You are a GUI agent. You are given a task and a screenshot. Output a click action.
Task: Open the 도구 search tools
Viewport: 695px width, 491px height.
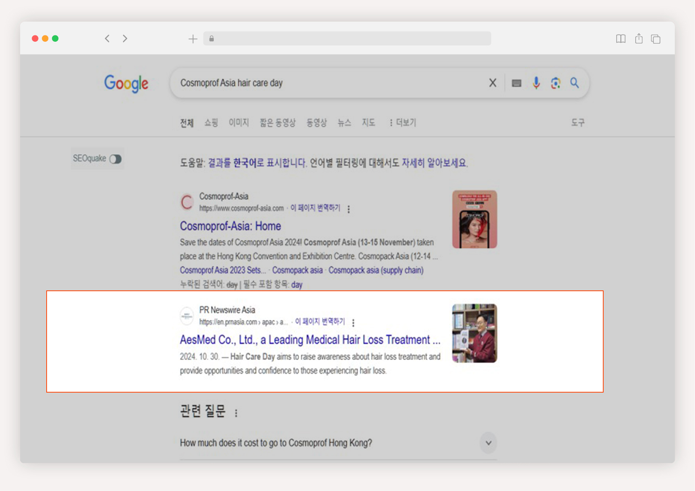(578, 123)
